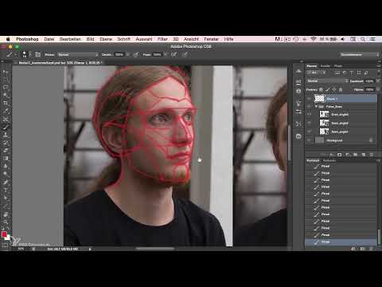Open the Deckkr. opacity arrow in the options bar
This screenshot has height=287, width=382.
coord(127,54)
